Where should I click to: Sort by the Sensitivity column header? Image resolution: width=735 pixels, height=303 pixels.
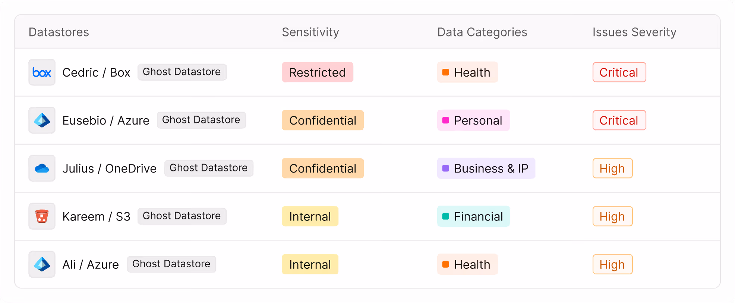point(310,32)
